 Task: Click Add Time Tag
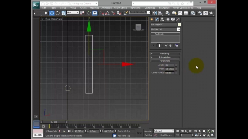(x=124, y=136)
